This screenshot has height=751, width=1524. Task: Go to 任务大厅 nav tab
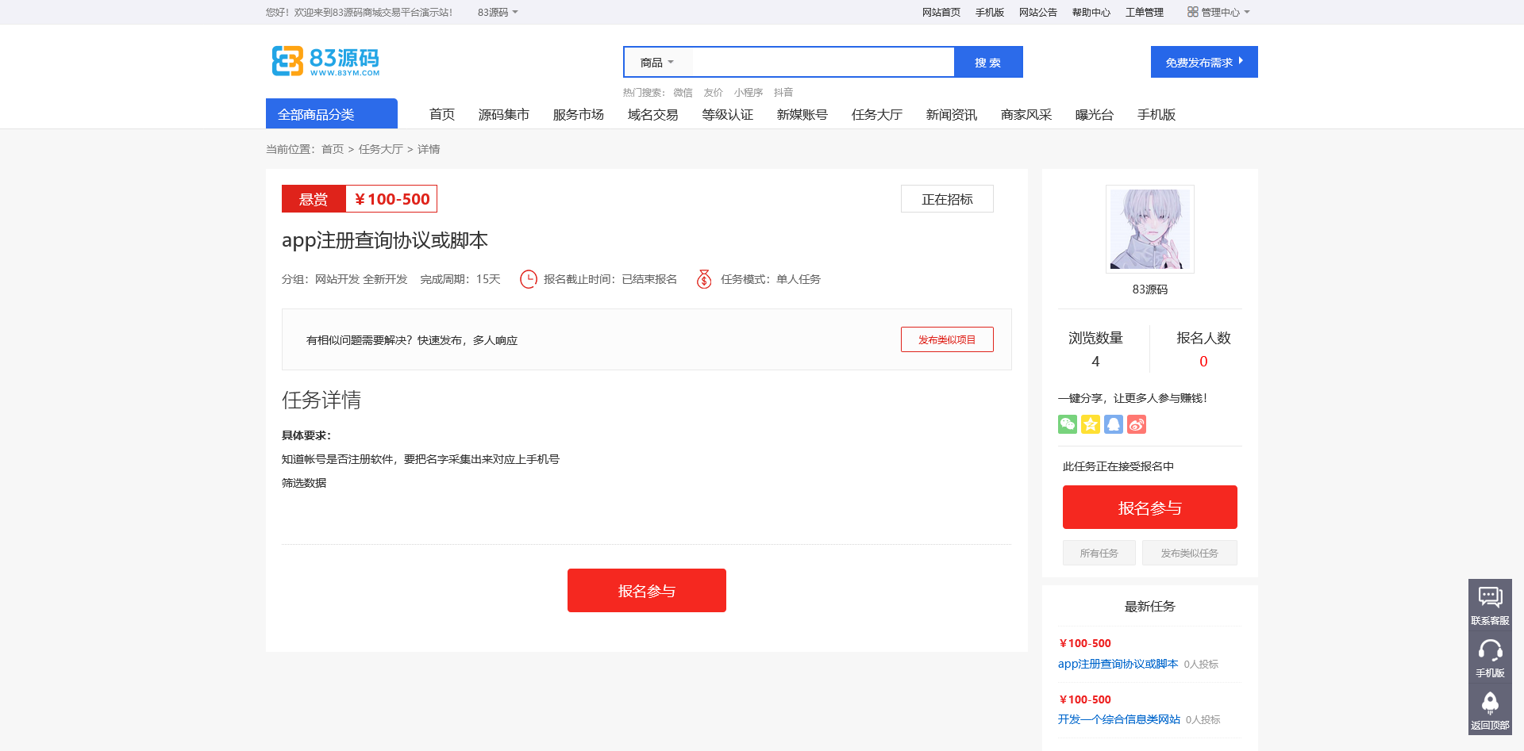click(x=877, y=114)
